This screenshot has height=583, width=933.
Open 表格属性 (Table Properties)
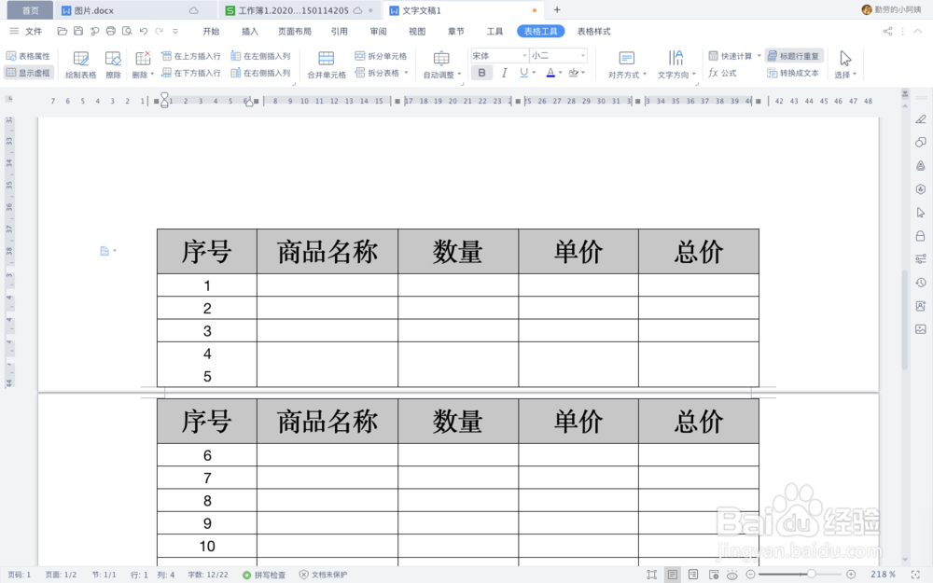click(x=29, y=55)
